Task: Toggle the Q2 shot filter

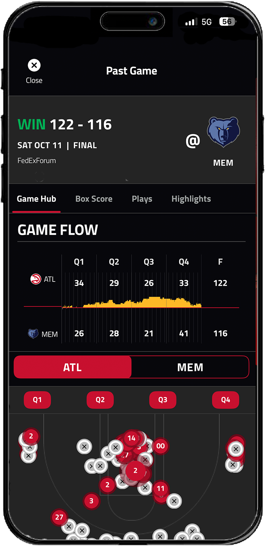Action: click(100, 400)
